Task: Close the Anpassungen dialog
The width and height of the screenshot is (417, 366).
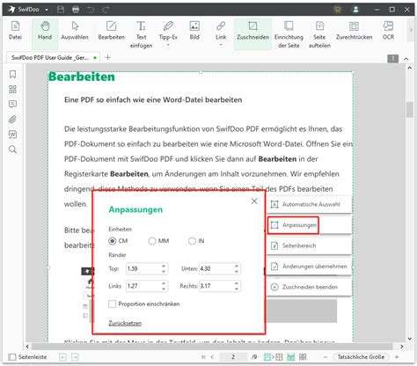Action: pyautogui.click(x=254, y=201)
